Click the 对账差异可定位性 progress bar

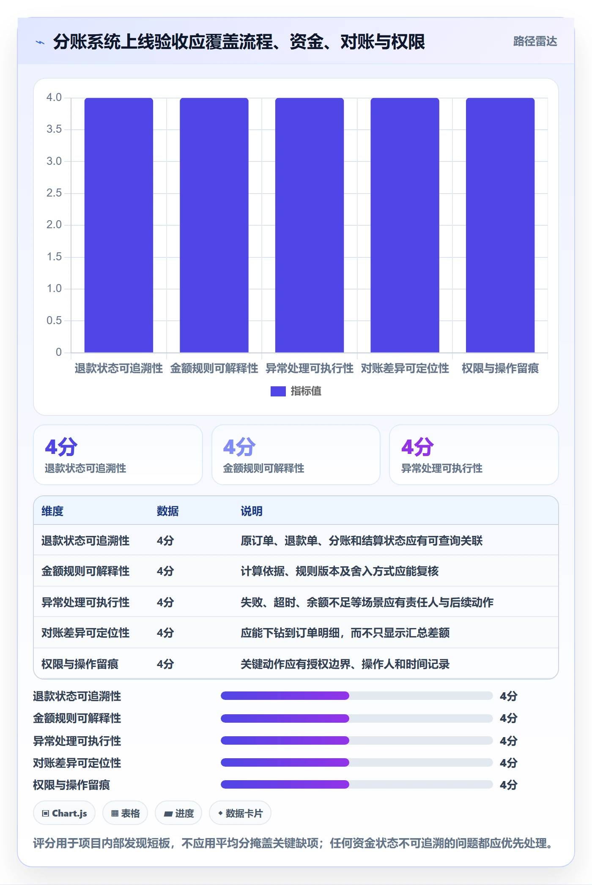[x=356, y=762]
